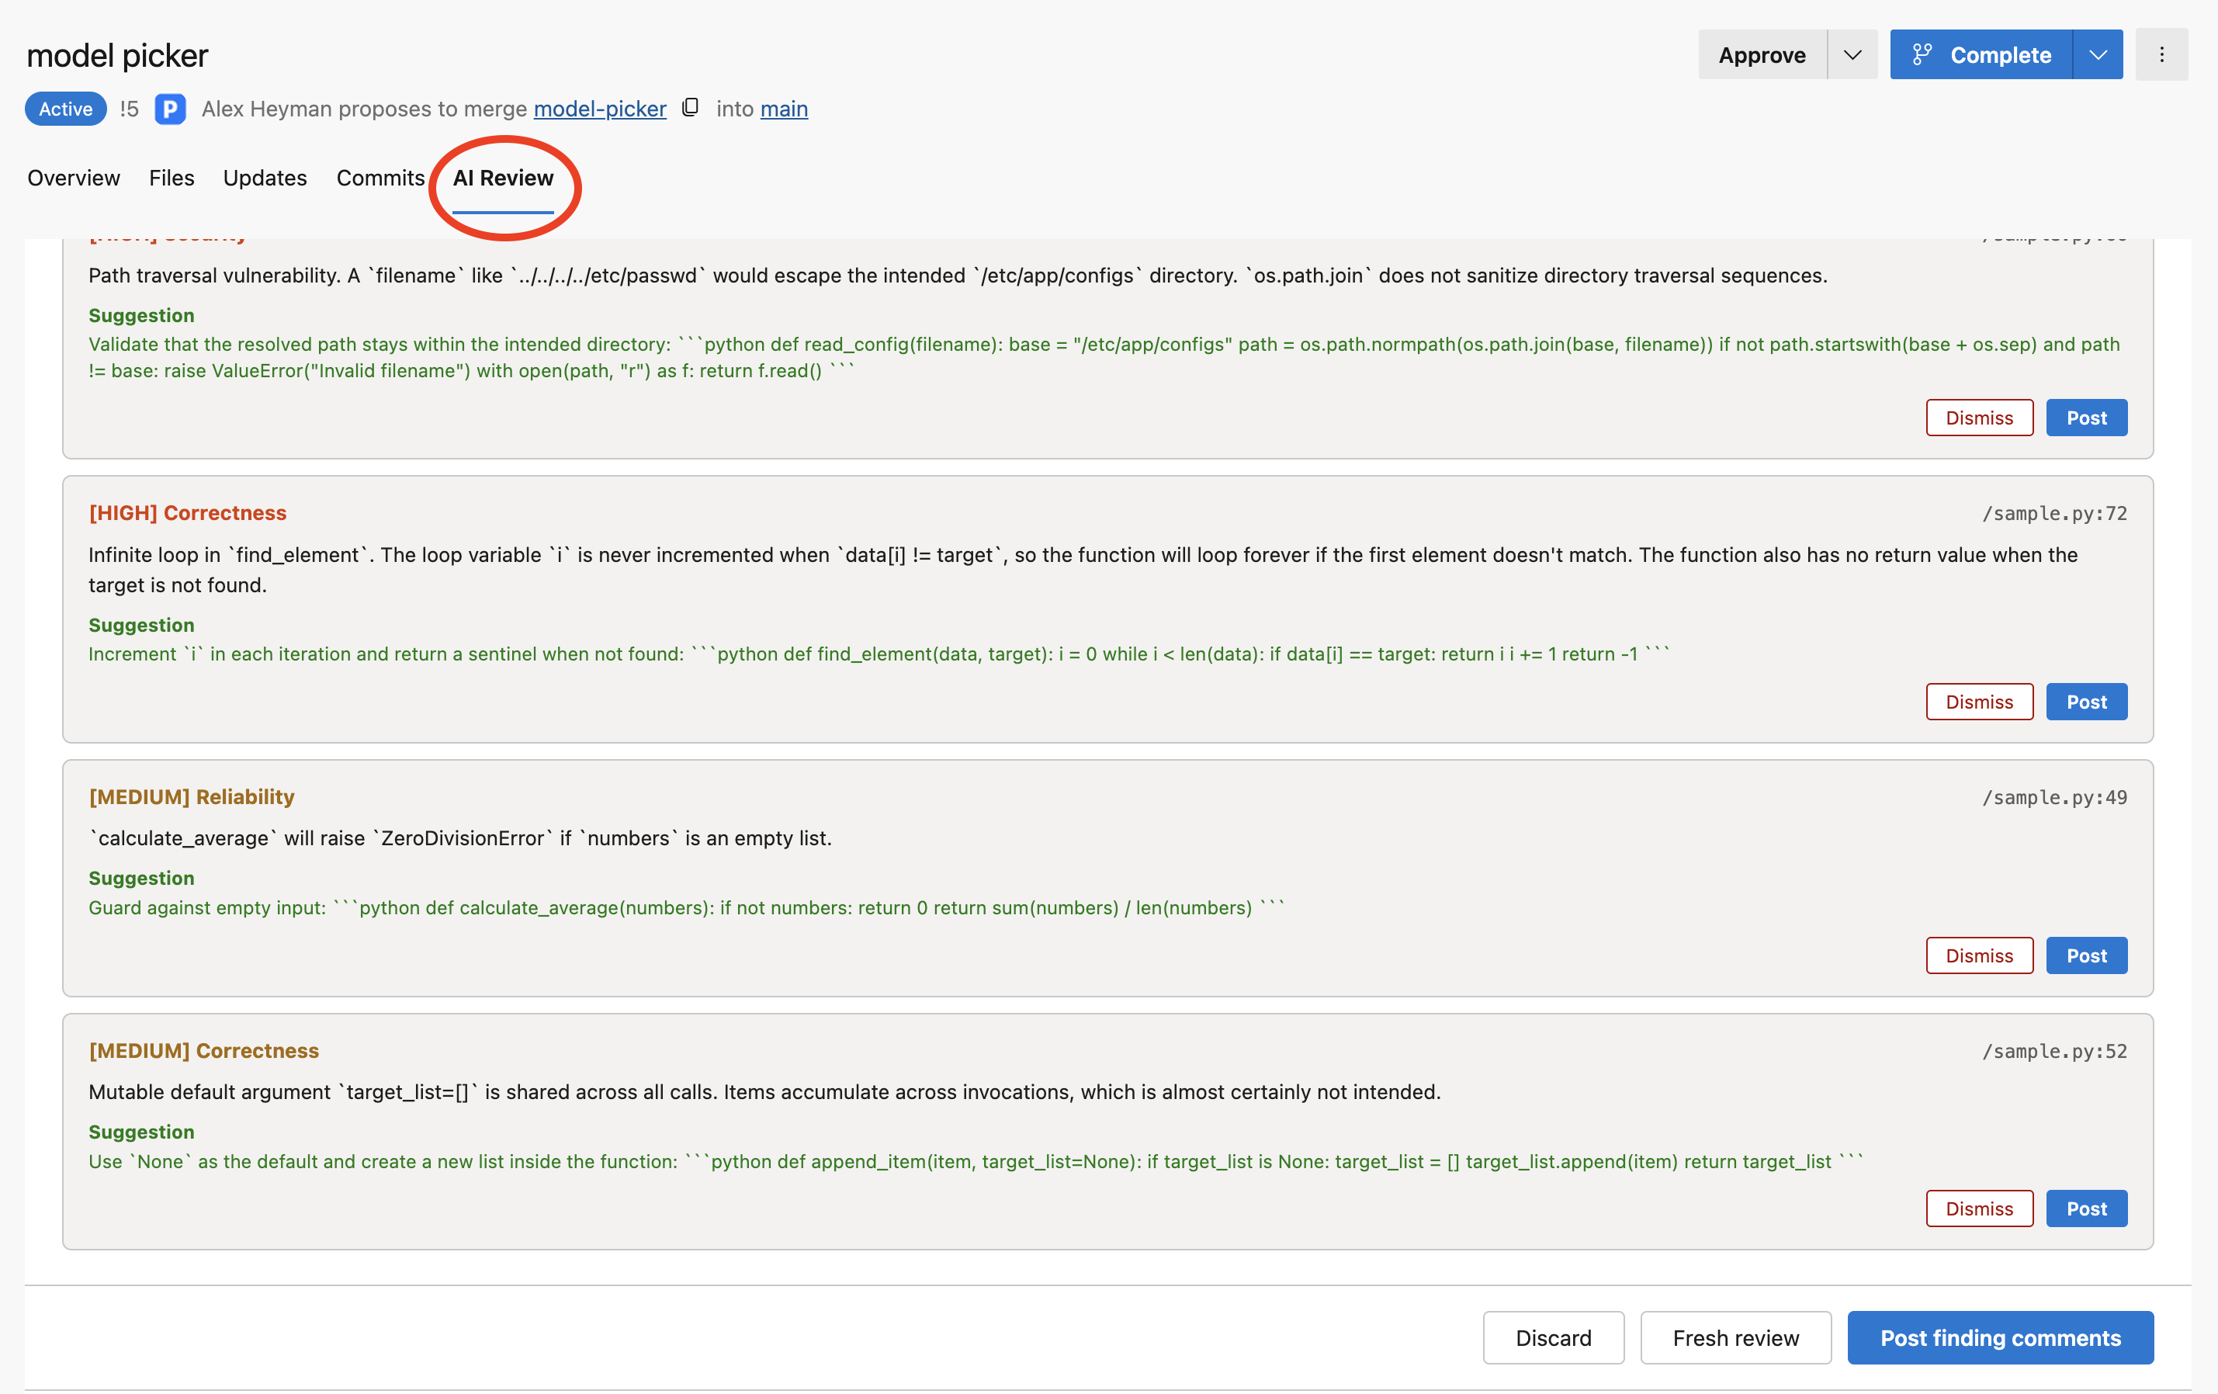Post the MEDIUM Correctness mutable default finding
The height and width of the screenshot is (1394, 2218).
(2086, 1208)
